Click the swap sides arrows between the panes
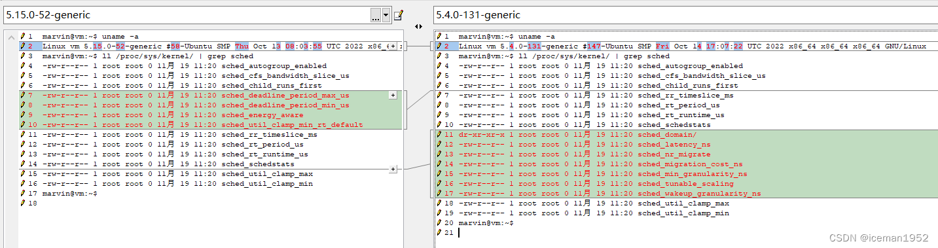 click(419, 26)
